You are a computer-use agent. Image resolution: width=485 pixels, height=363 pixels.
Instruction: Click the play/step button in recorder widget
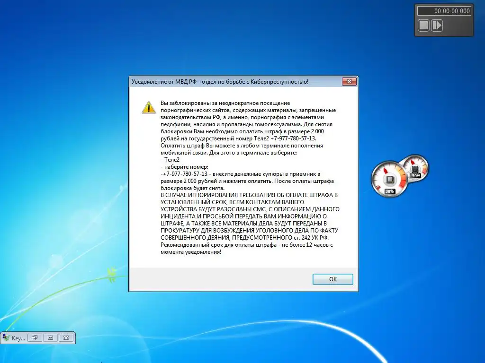(437, 26)
